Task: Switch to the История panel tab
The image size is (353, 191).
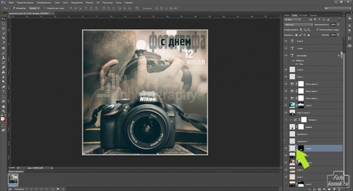Action: (x=303, y=15)
